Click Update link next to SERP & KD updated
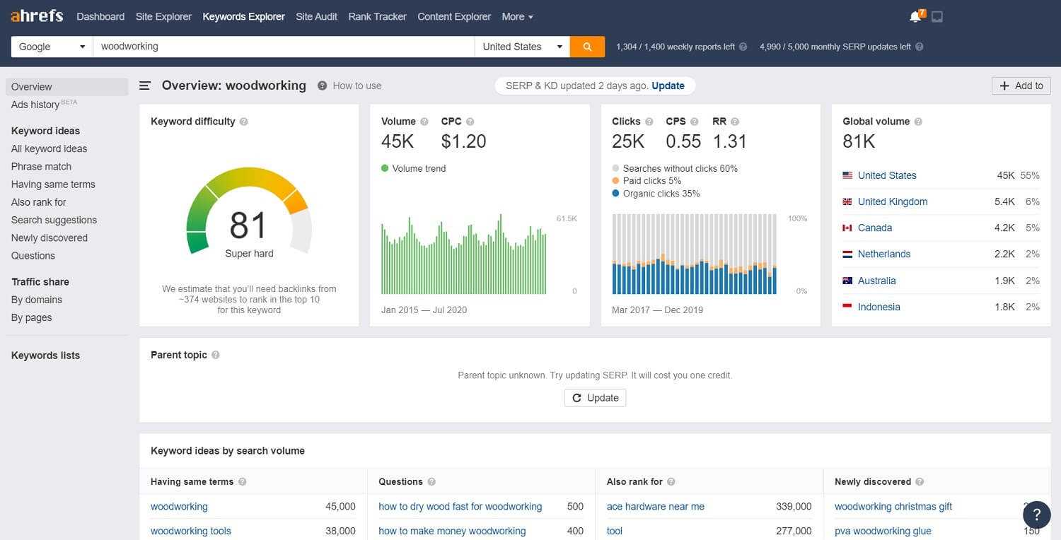Viewport: 1061px width, 540px height. click(x=668, y=86)
